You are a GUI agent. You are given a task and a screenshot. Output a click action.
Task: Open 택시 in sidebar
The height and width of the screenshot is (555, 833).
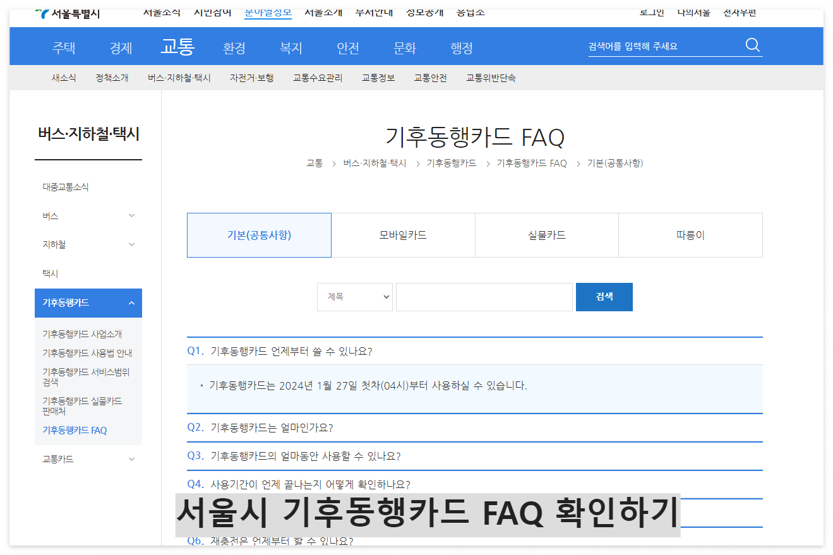(51, 273)
